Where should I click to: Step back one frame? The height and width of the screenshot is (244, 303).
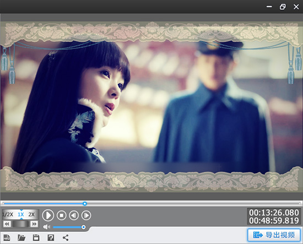[74, 215]
